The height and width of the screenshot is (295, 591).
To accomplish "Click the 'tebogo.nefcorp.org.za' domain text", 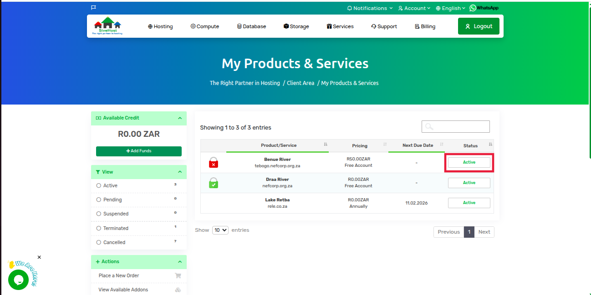I will pyautogui.click(x=277, y=166).
